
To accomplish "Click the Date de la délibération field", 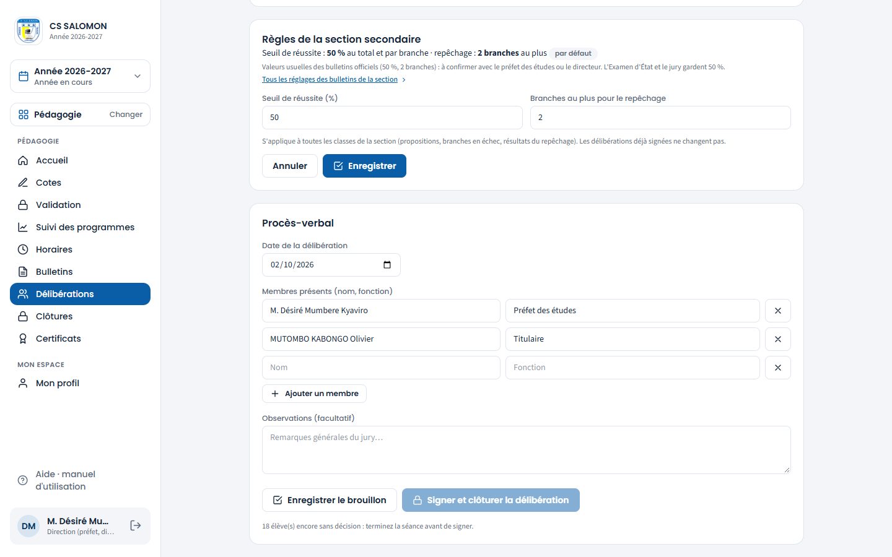I will (x=331, y=265).
